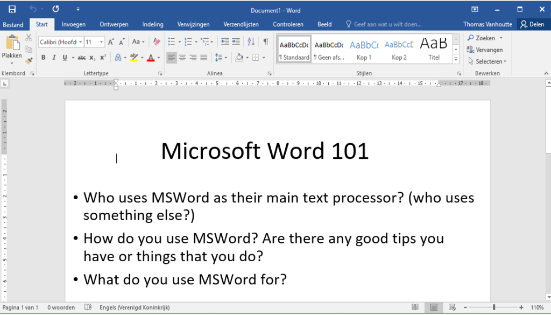Apply the red font color

pyautogui.click(x=151, y=57)
